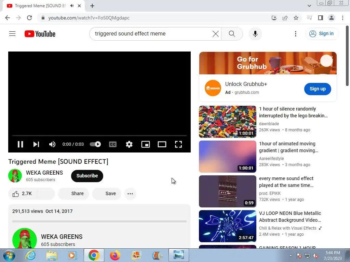Open WEKA GREENS channel name link under title
This screenshot has height=262, width=350.
(x=44, y=173)
